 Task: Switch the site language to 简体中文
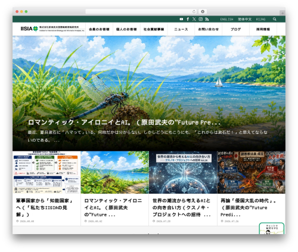[245, 19]
